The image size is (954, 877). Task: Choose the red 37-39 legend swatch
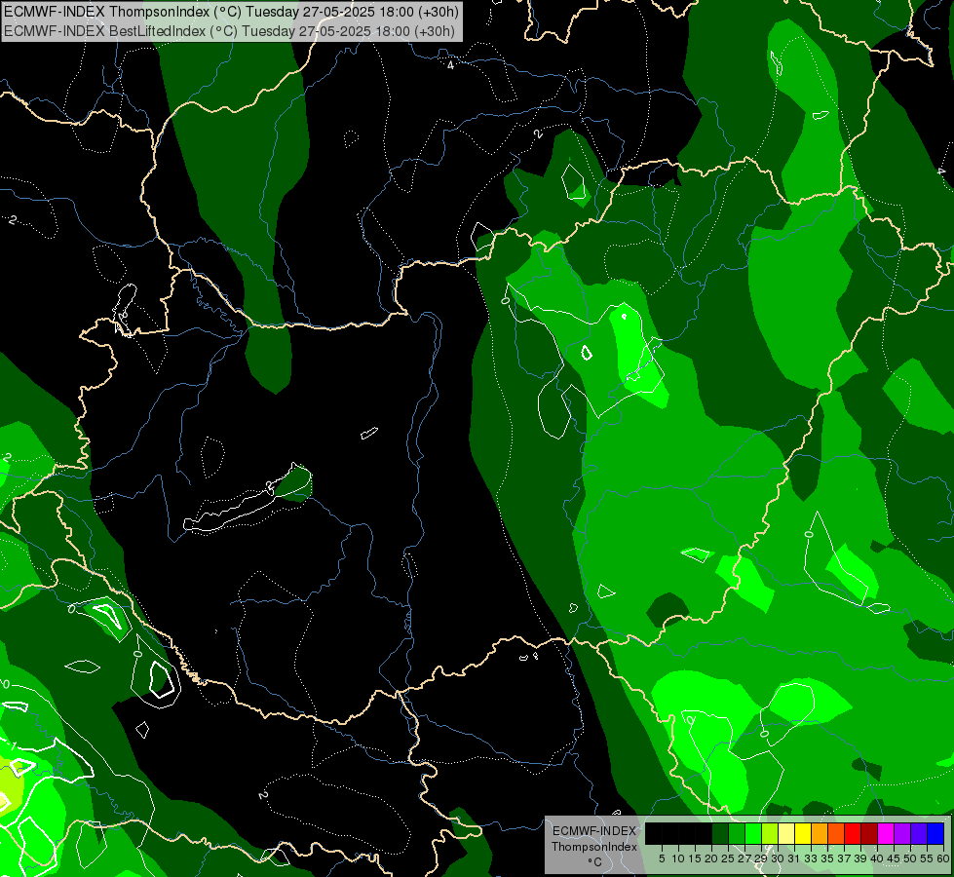click(x=853, y=833)
